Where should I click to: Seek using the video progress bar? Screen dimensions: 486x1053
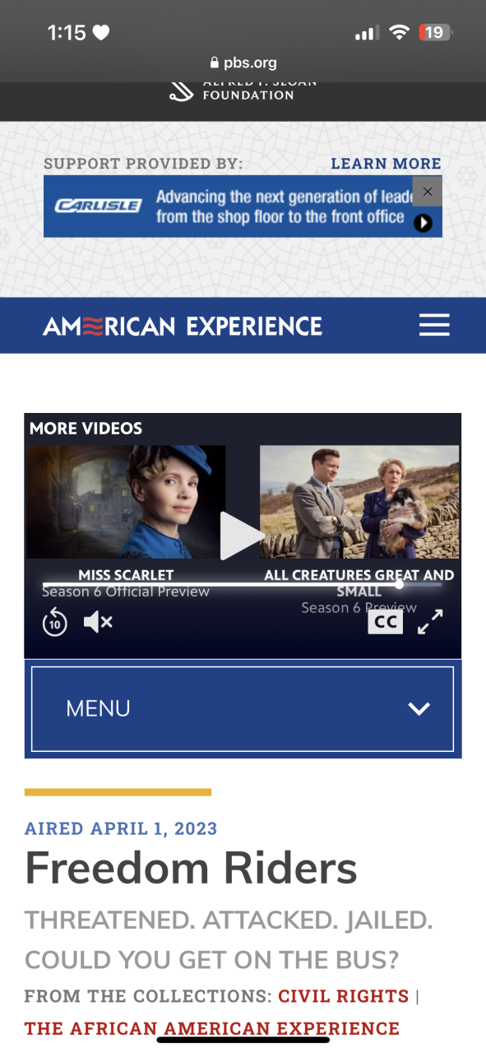(x=243, y=585)
